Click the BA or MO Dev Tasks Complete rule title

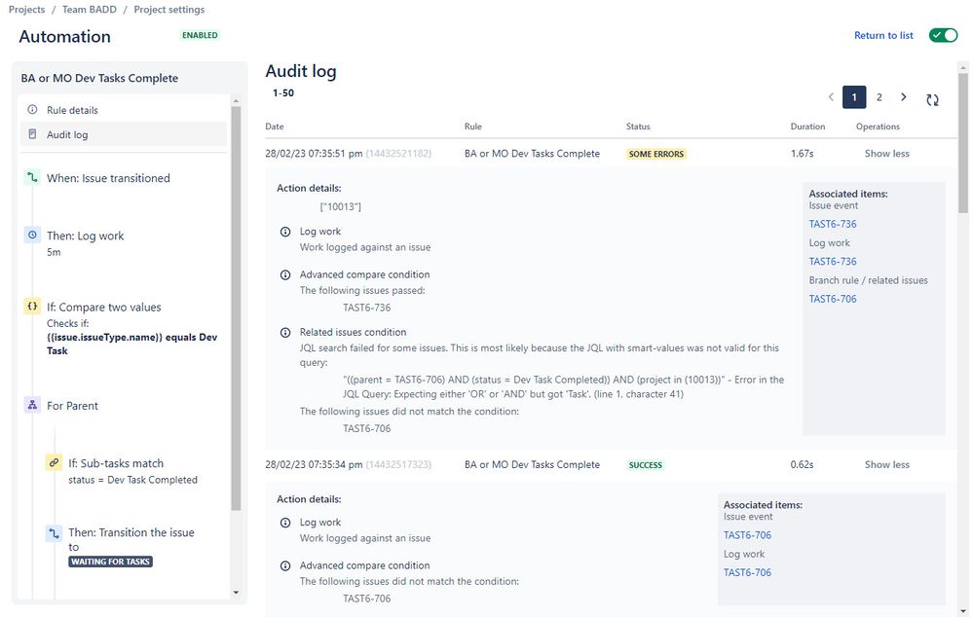click(99, 78)
